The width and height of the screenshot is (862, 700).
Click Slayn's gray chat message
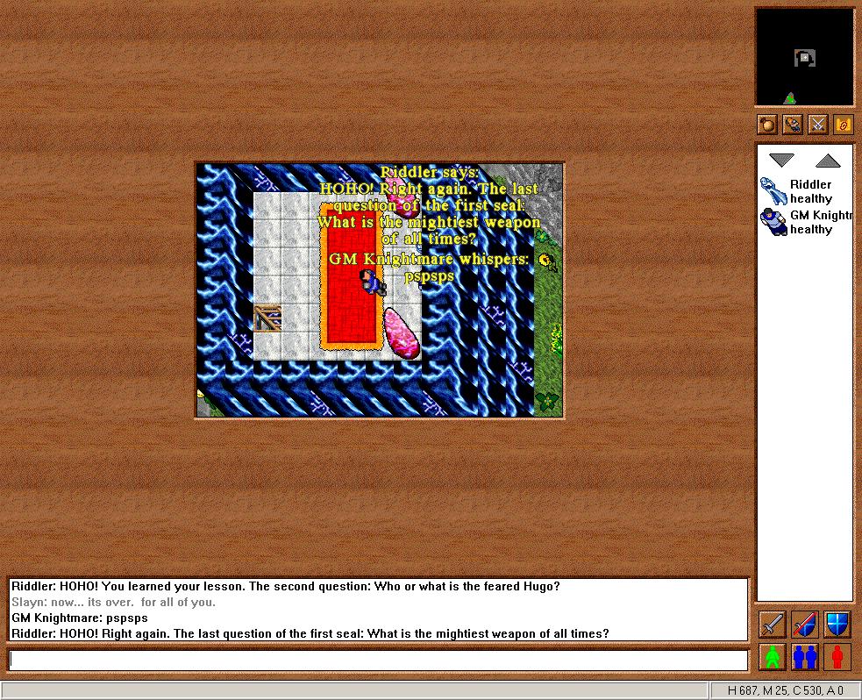pyautogui.click(x=113, y=602)
